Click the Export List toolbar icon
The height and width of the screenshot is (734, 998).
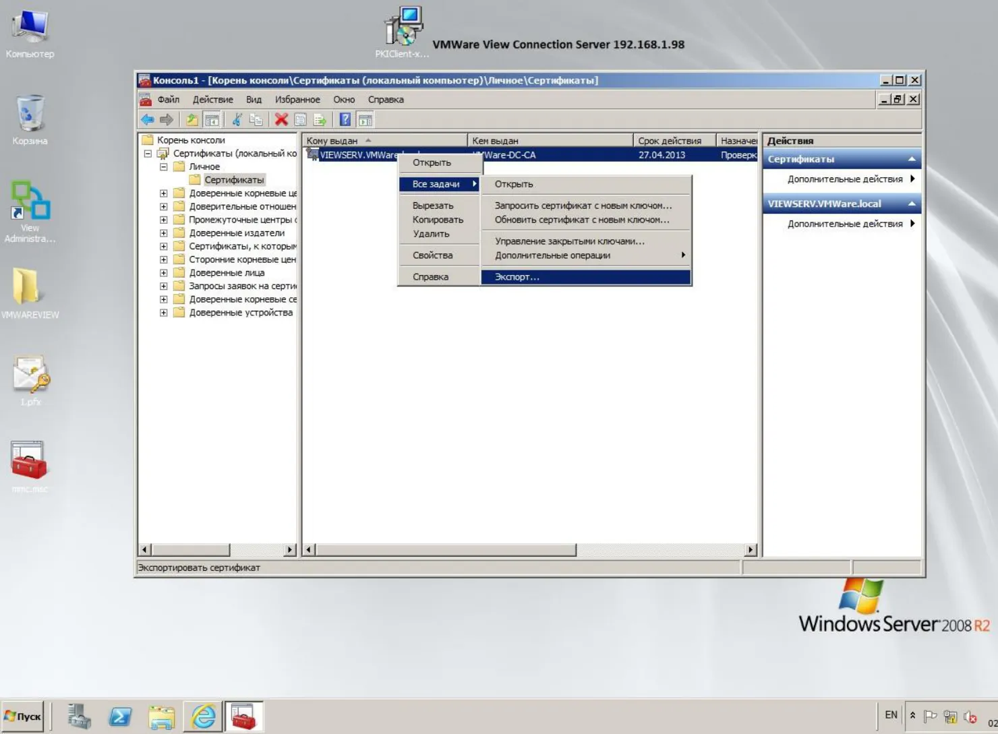(320, 120)
